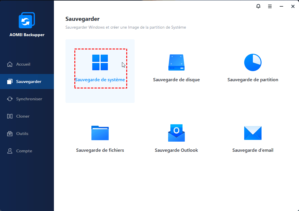Select the folder file backup icon
The width and height of the screenshot is (299, 211).
click(100, 133)
